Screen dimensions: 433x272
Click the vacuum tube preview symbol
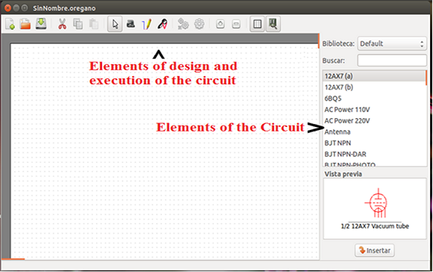pos(376,203)
